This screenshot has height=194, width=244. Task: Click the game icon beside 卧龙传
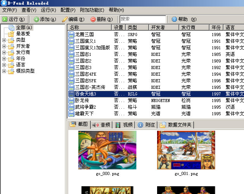tap(71, 100)
